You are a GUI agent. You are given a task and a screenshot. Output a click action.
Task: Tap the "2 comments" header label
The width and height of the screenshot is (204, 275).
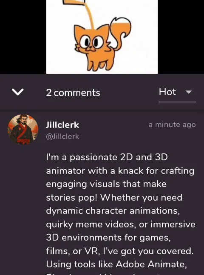coord(73,93)
